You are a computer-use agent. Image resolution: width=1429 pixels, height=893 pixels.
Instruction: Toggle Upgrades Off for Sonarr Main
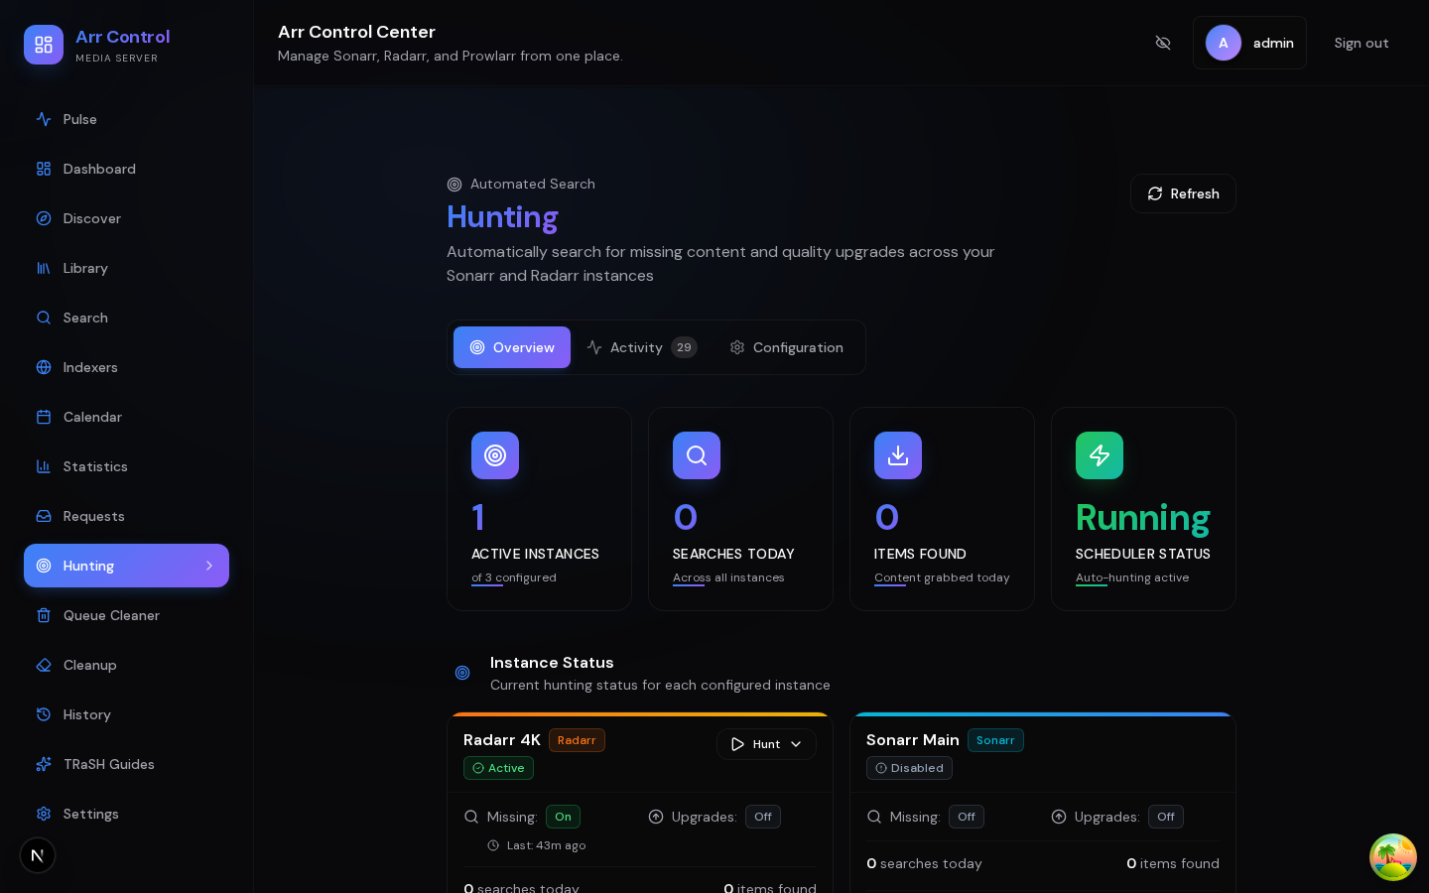1166,817
